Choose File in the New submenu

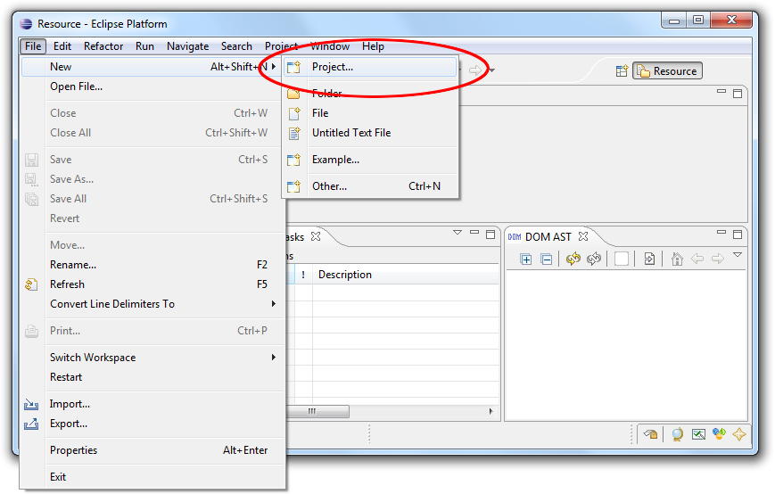pos(370,113)
